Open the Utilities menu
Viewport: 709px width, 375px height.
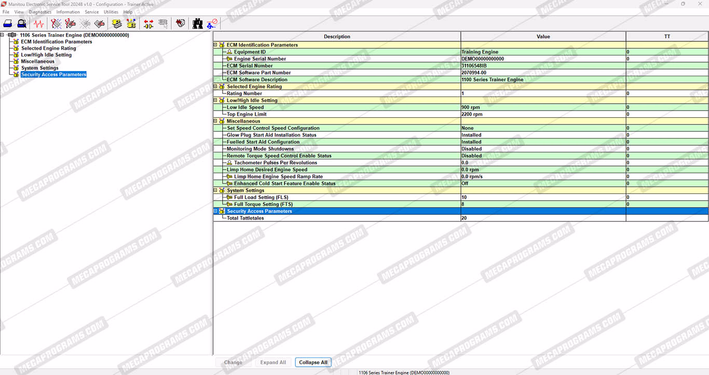point(111,12)
